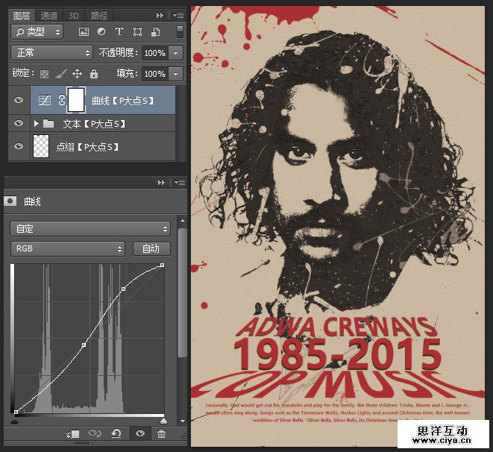This screenshot has width=493, height=452.
Task: Open the properties panel flyout menu
Action: pyautogui.click(x=180, y=182)
